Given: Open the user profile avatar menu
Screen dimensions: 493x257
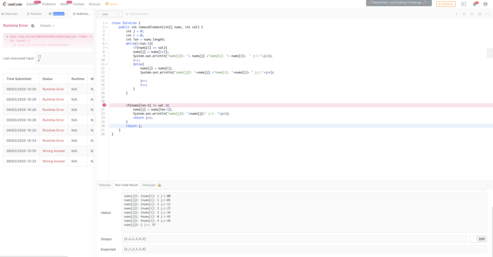Looking at the screenshot, I should coord(485,4).
